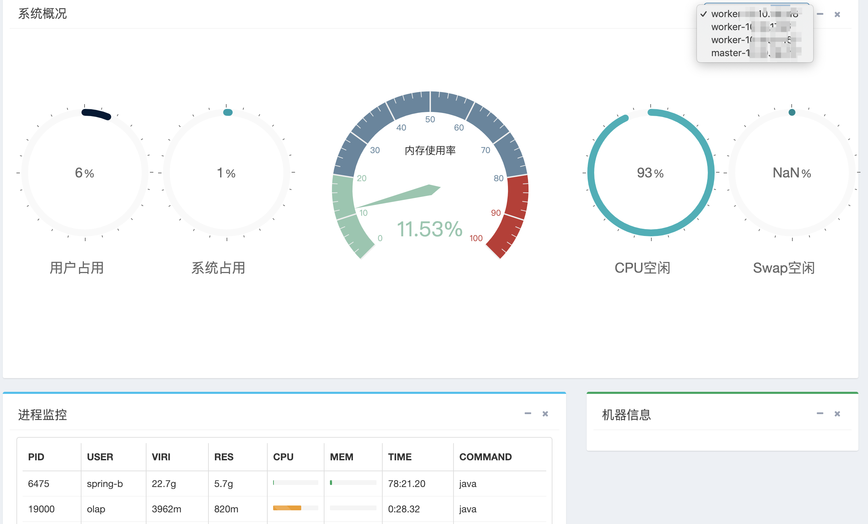Collapse the 系统概况 panel with minus icon
The width and height of the screenshot is (868, 524).
[820, 14]
